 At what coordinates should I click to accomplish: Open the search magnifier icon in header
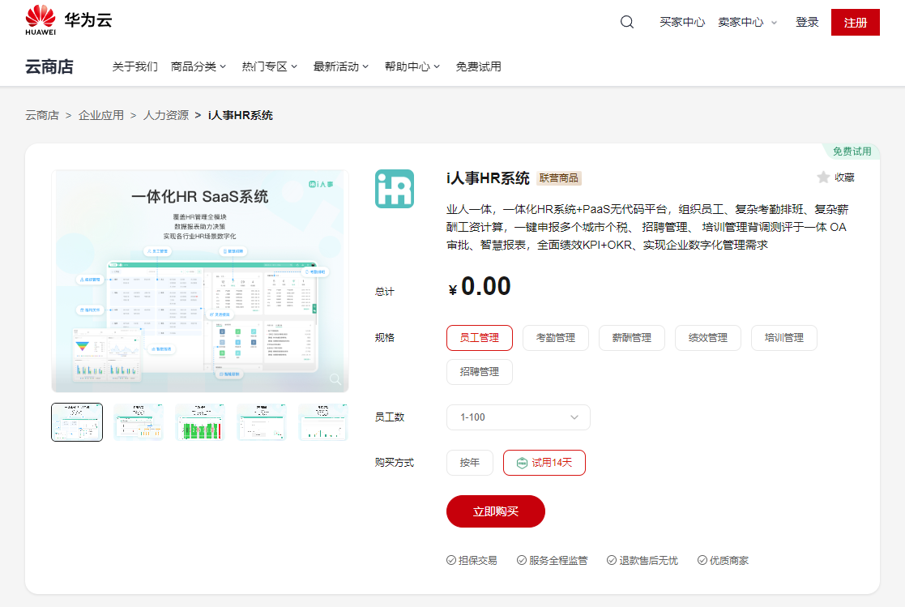[x=627, y=22]
